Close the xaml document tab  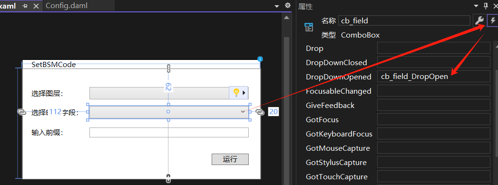coord(36,6)
